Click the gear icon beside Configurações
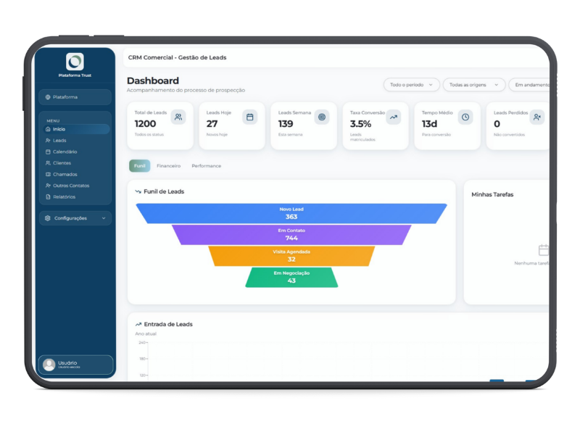580x435 pixels. pyautogui.click(x=47, y=218)
